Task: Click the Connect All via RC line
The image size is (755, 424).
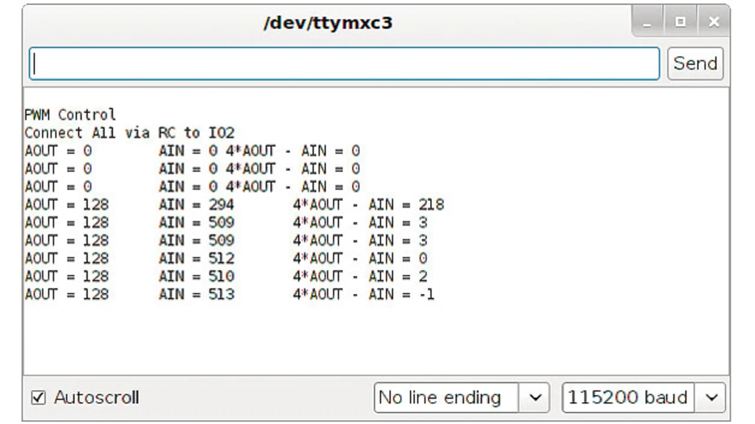Action: [x=129, y=133]
